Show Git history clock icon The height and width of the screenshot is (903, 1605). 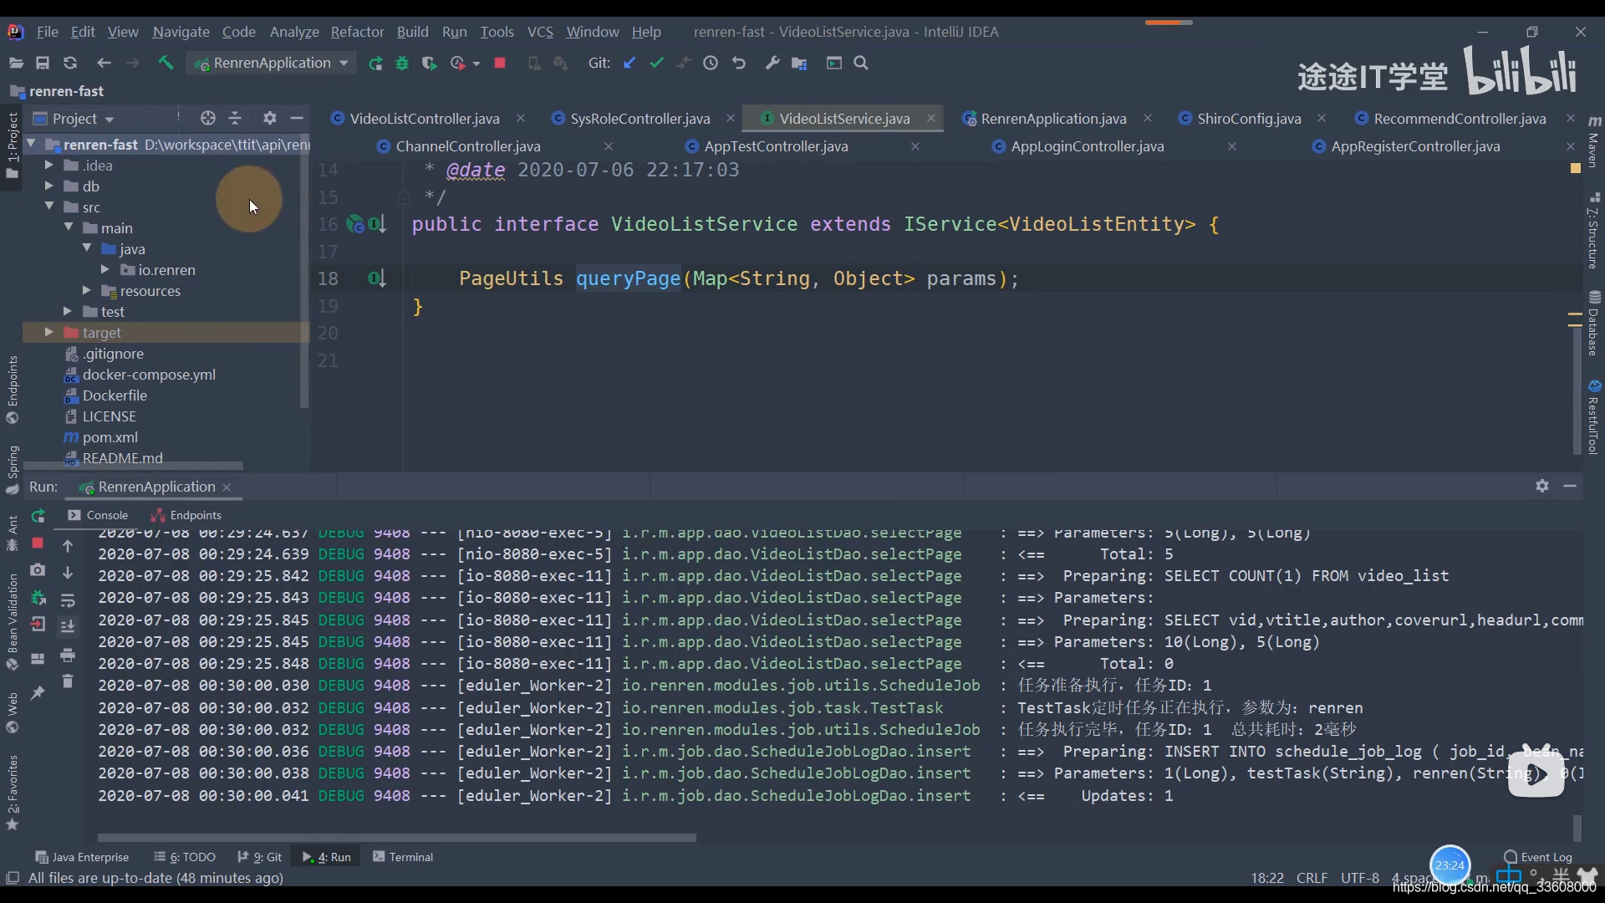pos(711,63)
